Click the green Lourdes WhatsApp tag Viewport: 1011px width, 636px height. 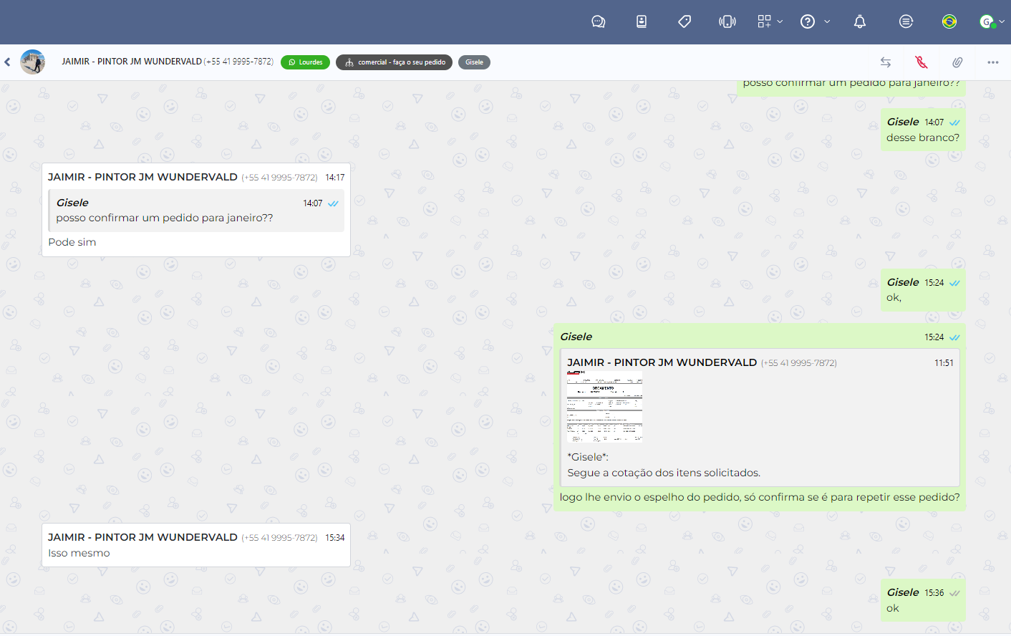(x=305, y=62)
